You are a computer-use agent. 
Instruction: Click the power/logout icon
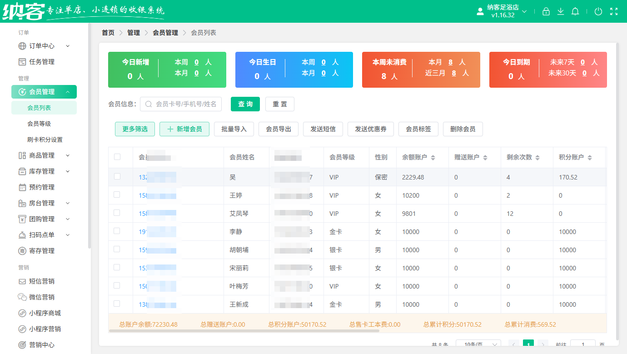(598, 11)
